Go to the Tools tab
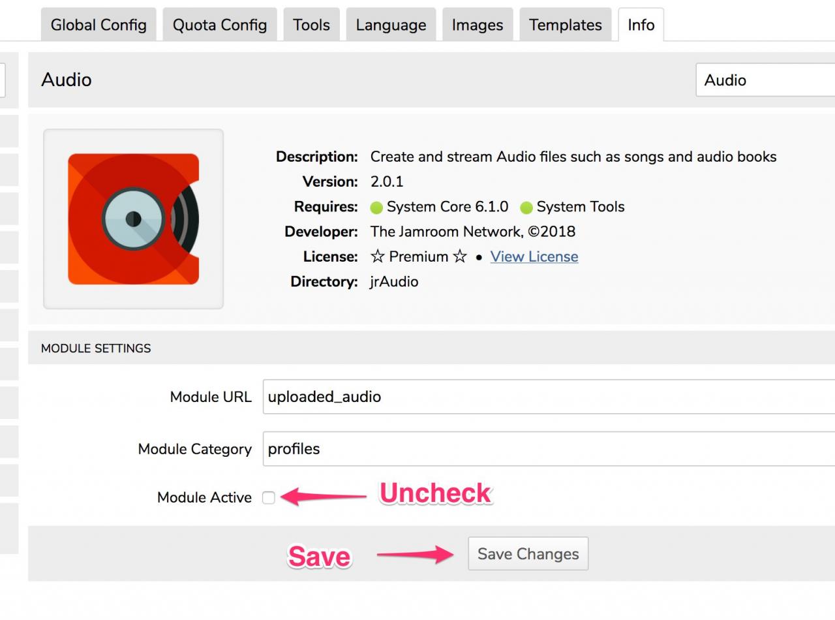 (x=311, y=25)
